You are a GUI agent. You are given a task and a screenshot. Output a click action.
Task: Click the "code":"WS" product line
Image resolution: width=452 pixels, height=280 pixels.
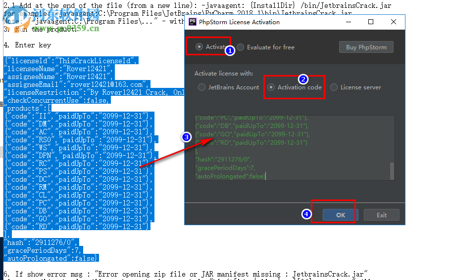[x=79, y=148]
